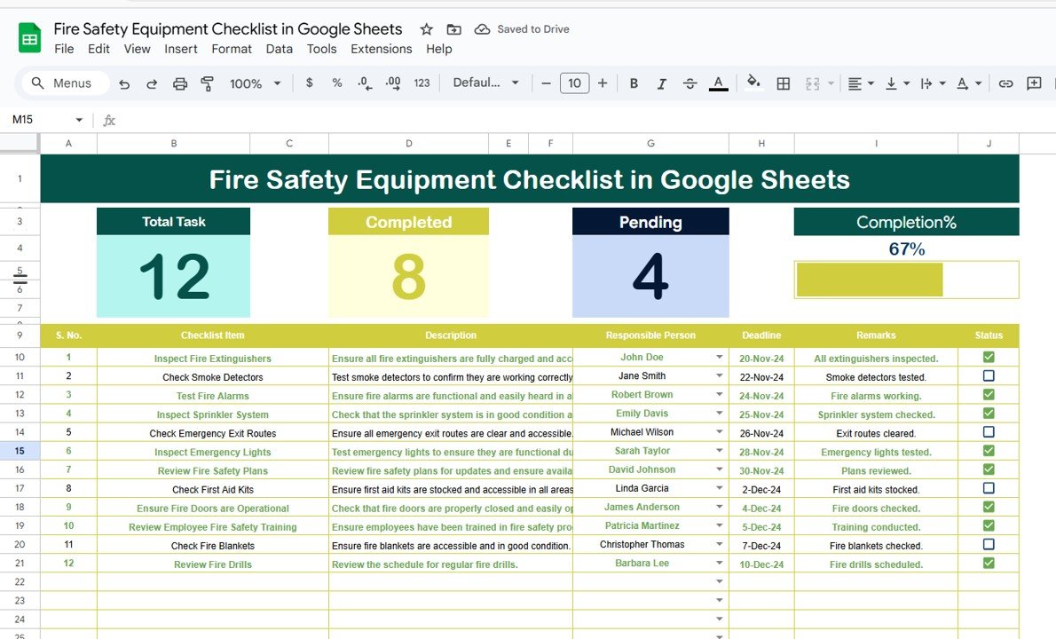Click the formula bar input
1056x639 pixels.
tap(586, 120)
